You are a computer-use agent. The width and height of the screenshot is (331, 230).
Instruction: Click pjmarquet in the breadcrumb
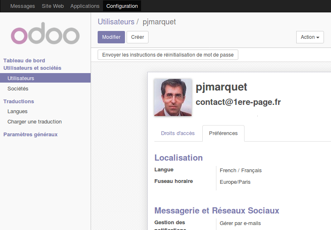[159, 22]
